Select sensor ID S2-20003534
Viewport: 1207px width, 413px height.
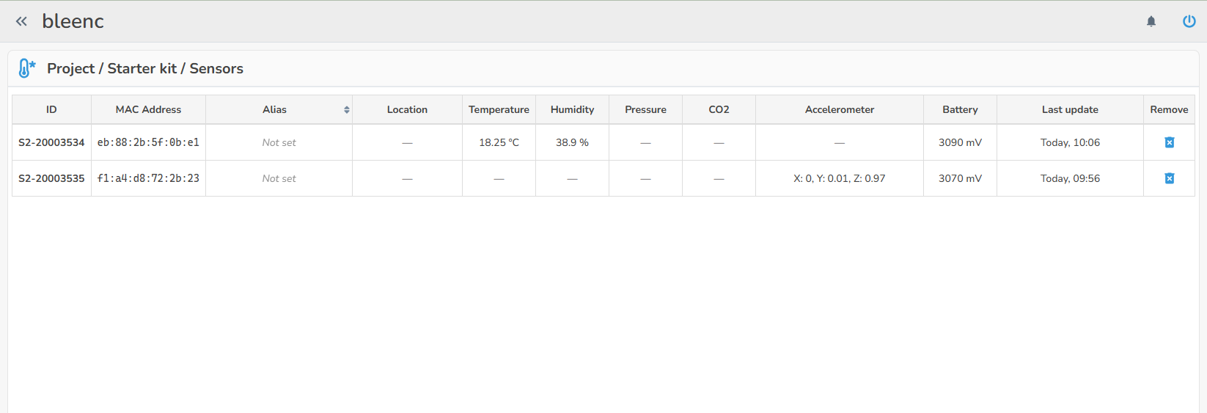pyautogui.click(x=51, y=142)
